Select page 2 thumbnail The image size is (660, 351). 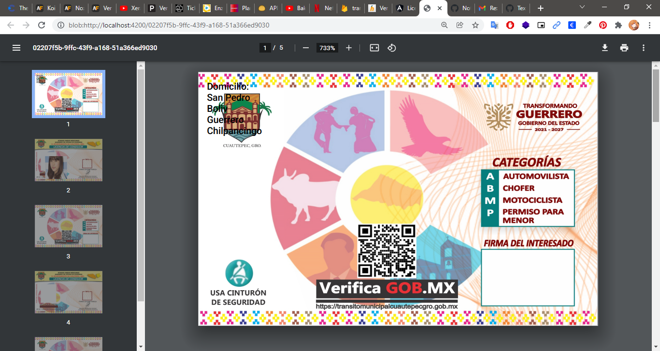69,160
